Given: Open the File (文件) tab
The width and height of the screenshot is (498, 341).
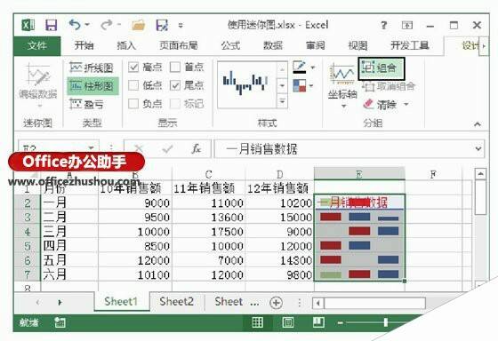Looking at the screenshot, I should [36, 45].
